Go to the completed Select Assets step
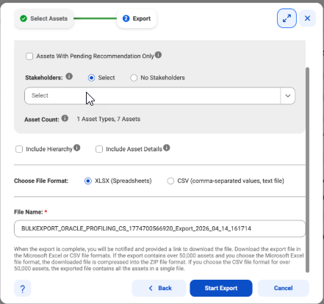 (x=44, y=18)
